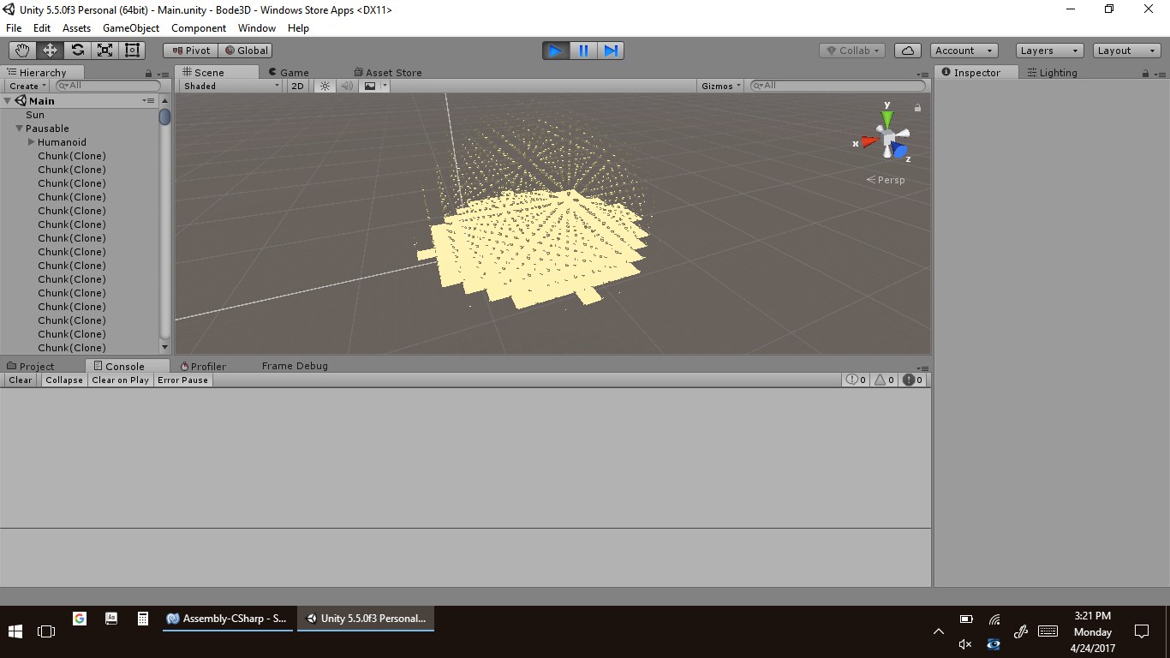This screenshot has width=1170, height=658.
Task: Toggle Error Pause in Console
Action: tap(182, 380)
